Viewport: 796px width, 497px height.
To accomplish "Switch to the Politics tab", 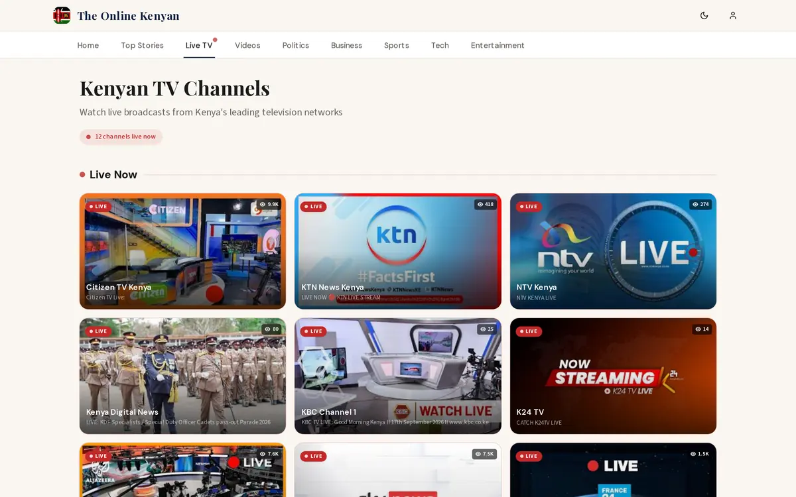I will click(296, 46).
